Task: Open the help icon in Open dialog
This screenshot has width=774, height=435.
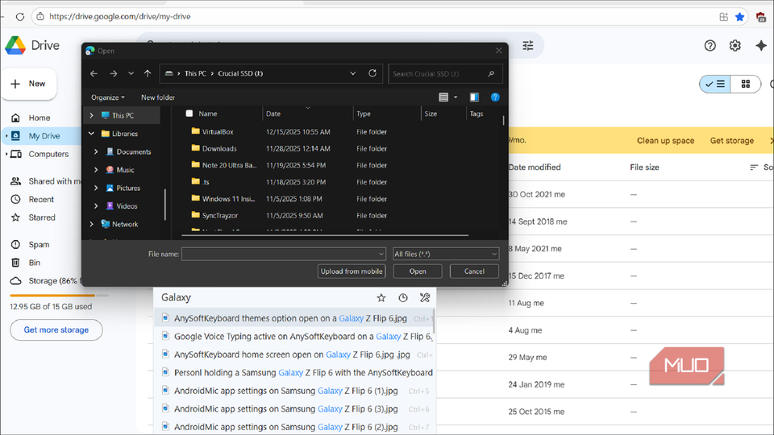Action: [x=495, y=97]
